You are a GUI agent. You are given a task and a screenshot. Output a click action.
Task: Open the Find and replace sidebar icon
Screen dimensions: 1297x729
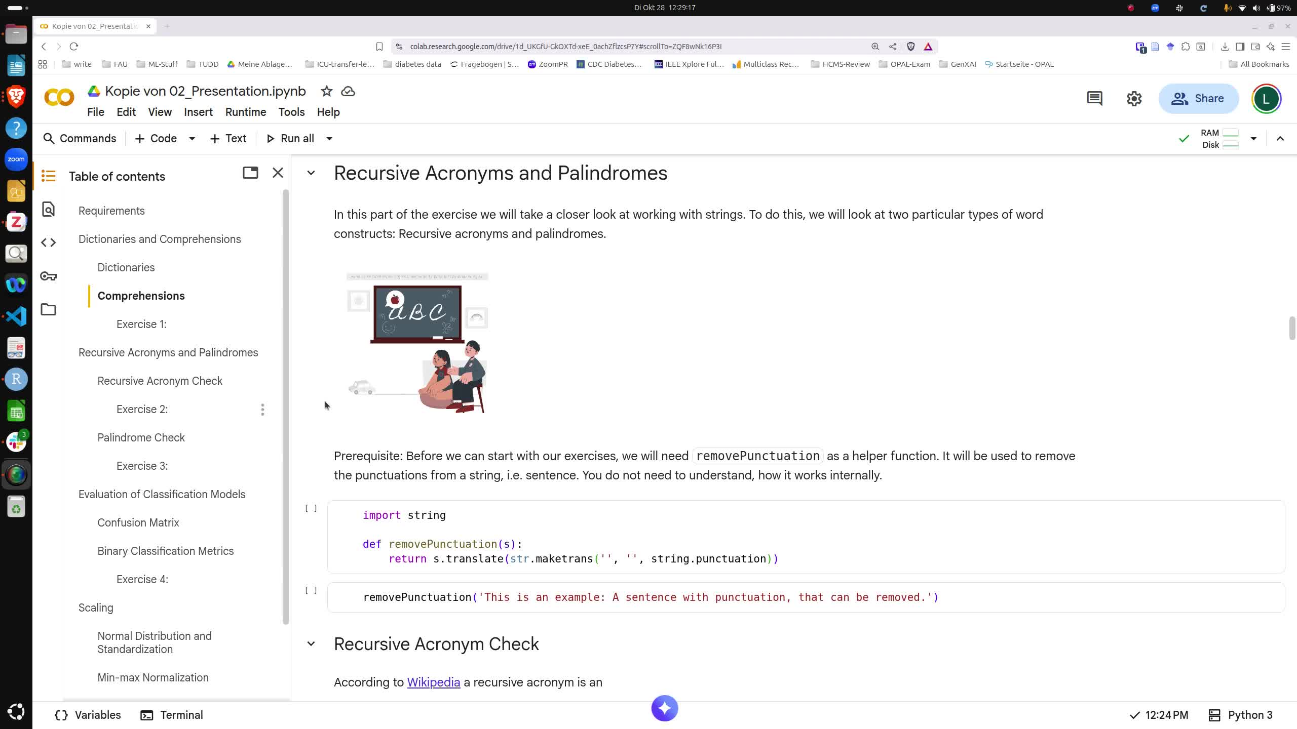[48, 209]
